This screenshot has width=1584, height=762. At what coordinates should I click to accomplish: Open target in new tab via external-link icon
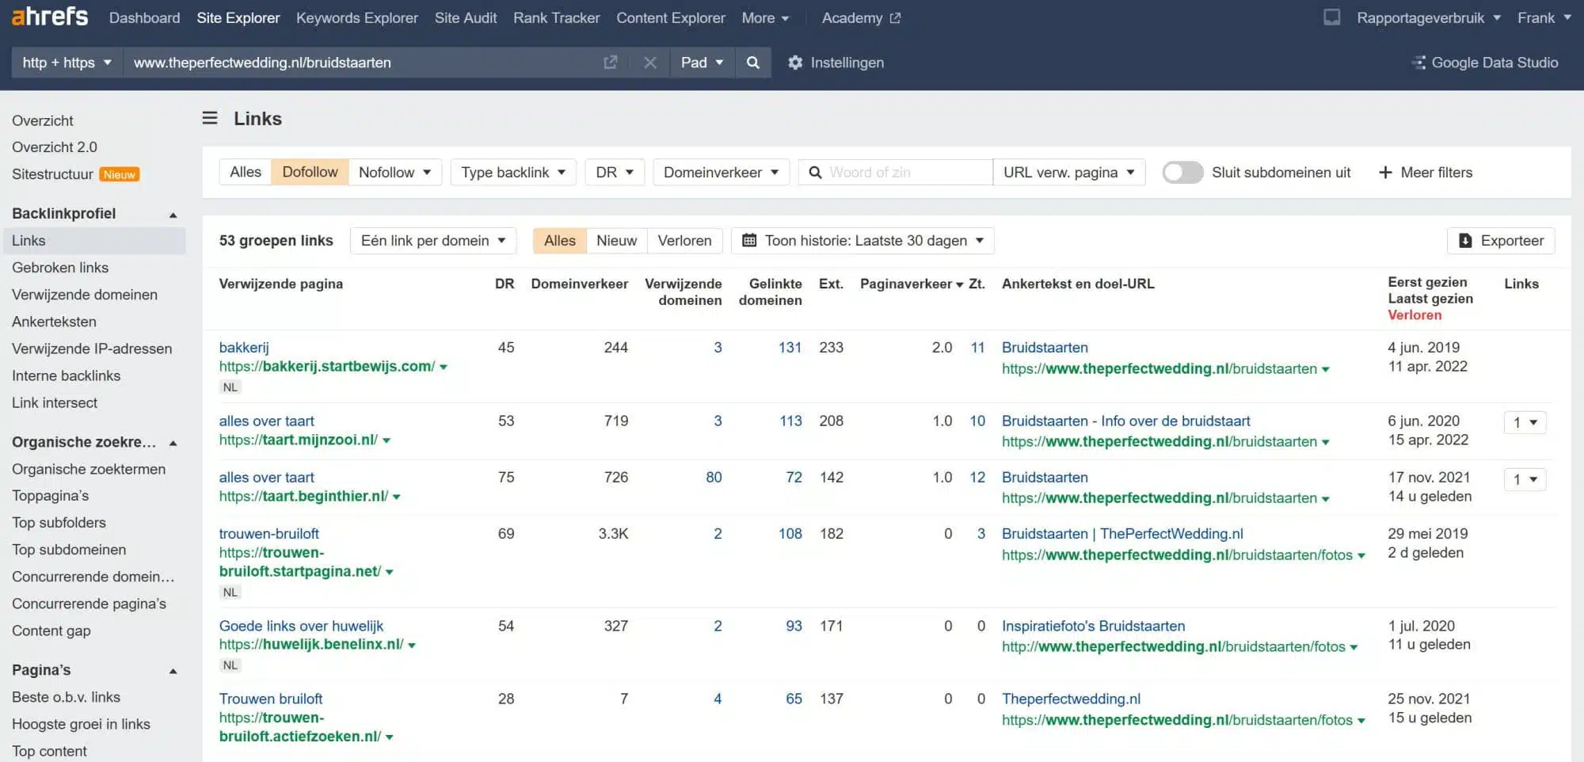[610, 62]
